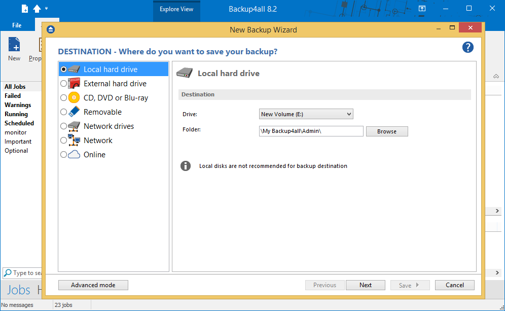
Task: Click the CD, DVD or Blu-ray disc icon
Action: [74, 97]
